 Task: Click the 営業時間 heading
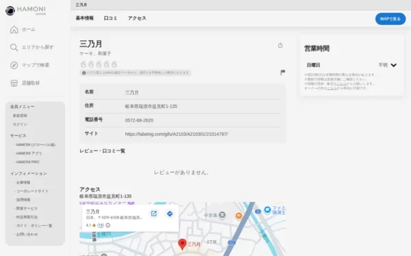click(316, 48)
